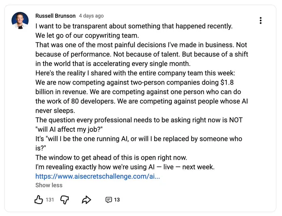Click the line "The window to get ahead"
This screenshot has width=282, height=216.
pos(111,158)
